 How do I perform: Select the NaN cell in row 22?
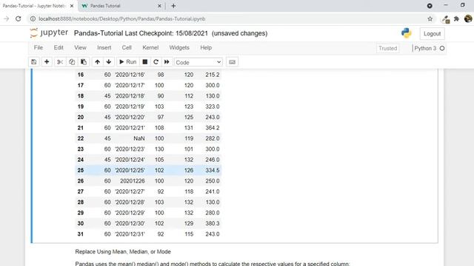(139, 138)
